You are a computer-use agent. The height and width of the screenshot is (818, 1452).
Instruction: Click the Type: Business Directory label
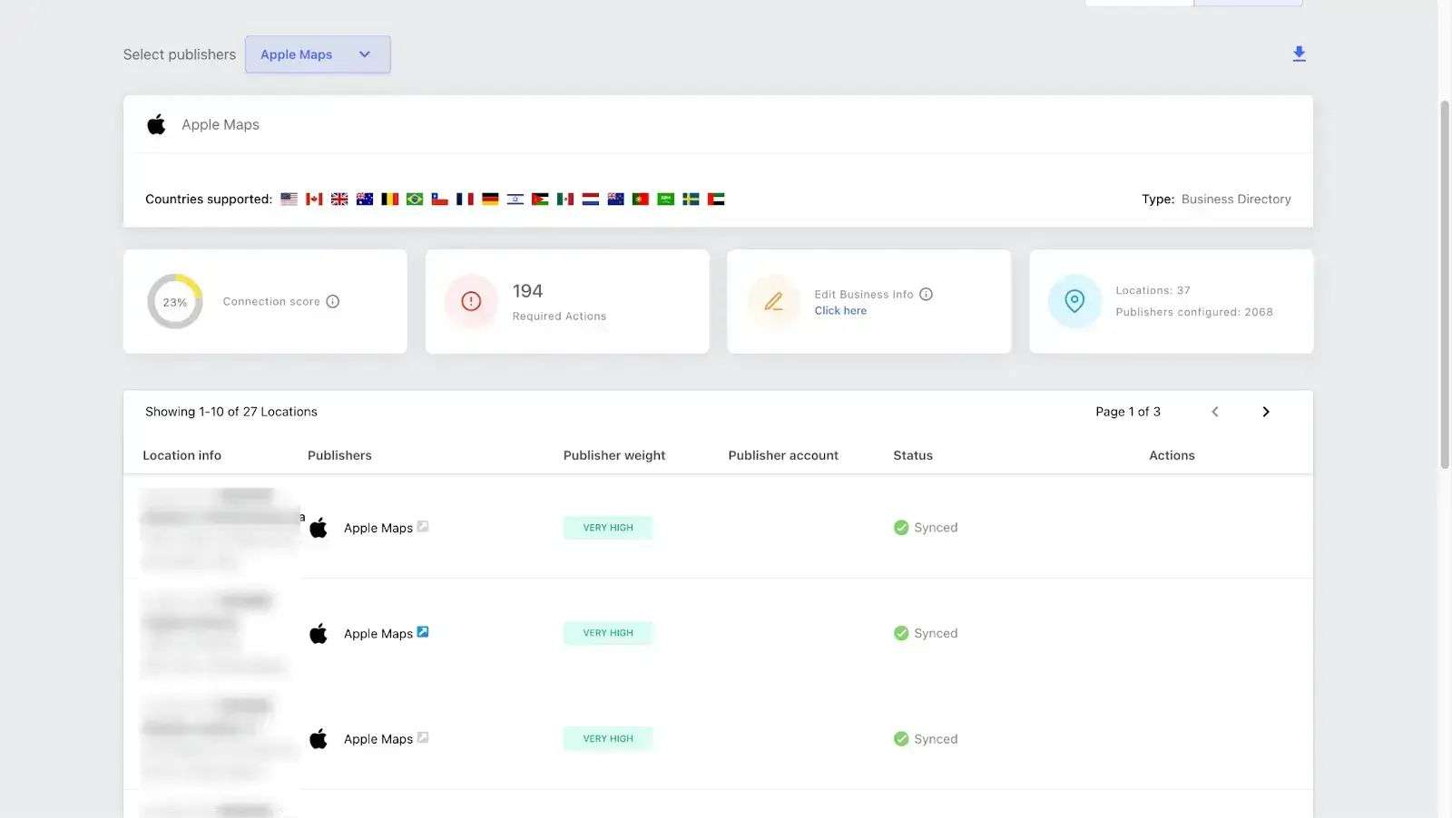click(1216, 200)
